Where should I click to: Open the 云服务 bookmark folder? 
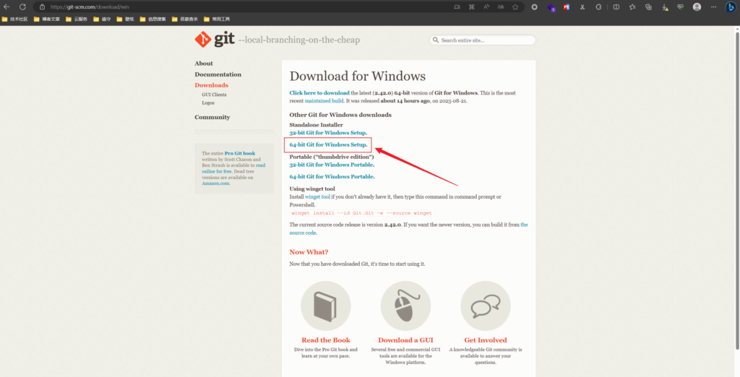point(77,19)
